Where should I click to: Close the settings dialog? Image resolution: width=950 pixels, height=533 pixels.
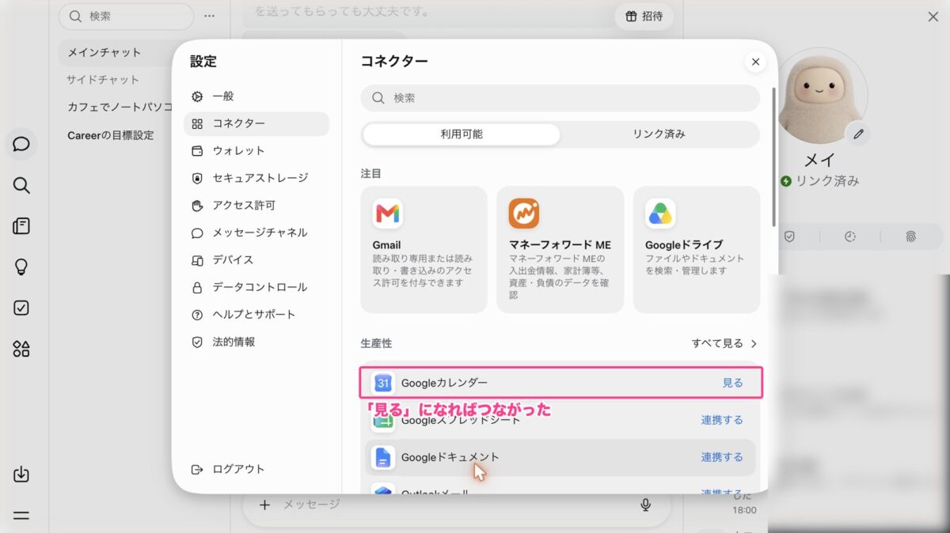755,62
